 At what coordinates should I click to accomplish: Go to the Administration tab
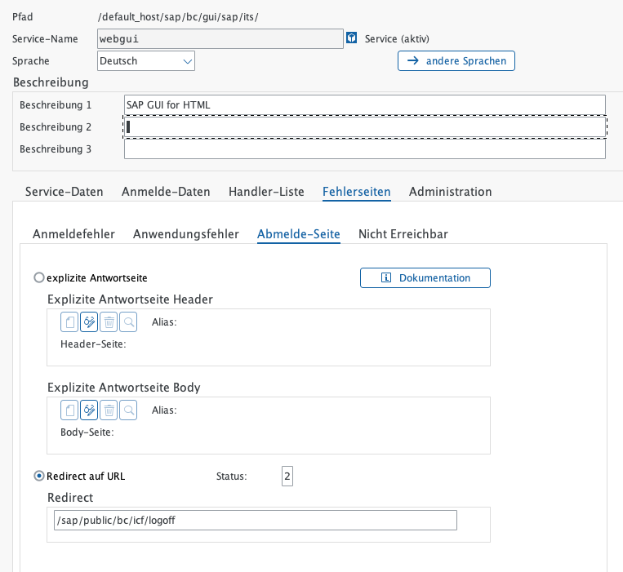450,192
